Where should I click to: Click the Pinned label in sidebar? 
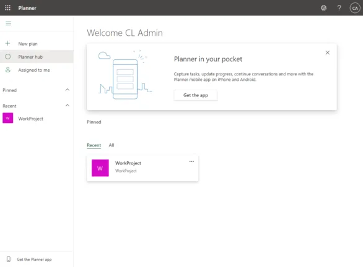point(9,90)
